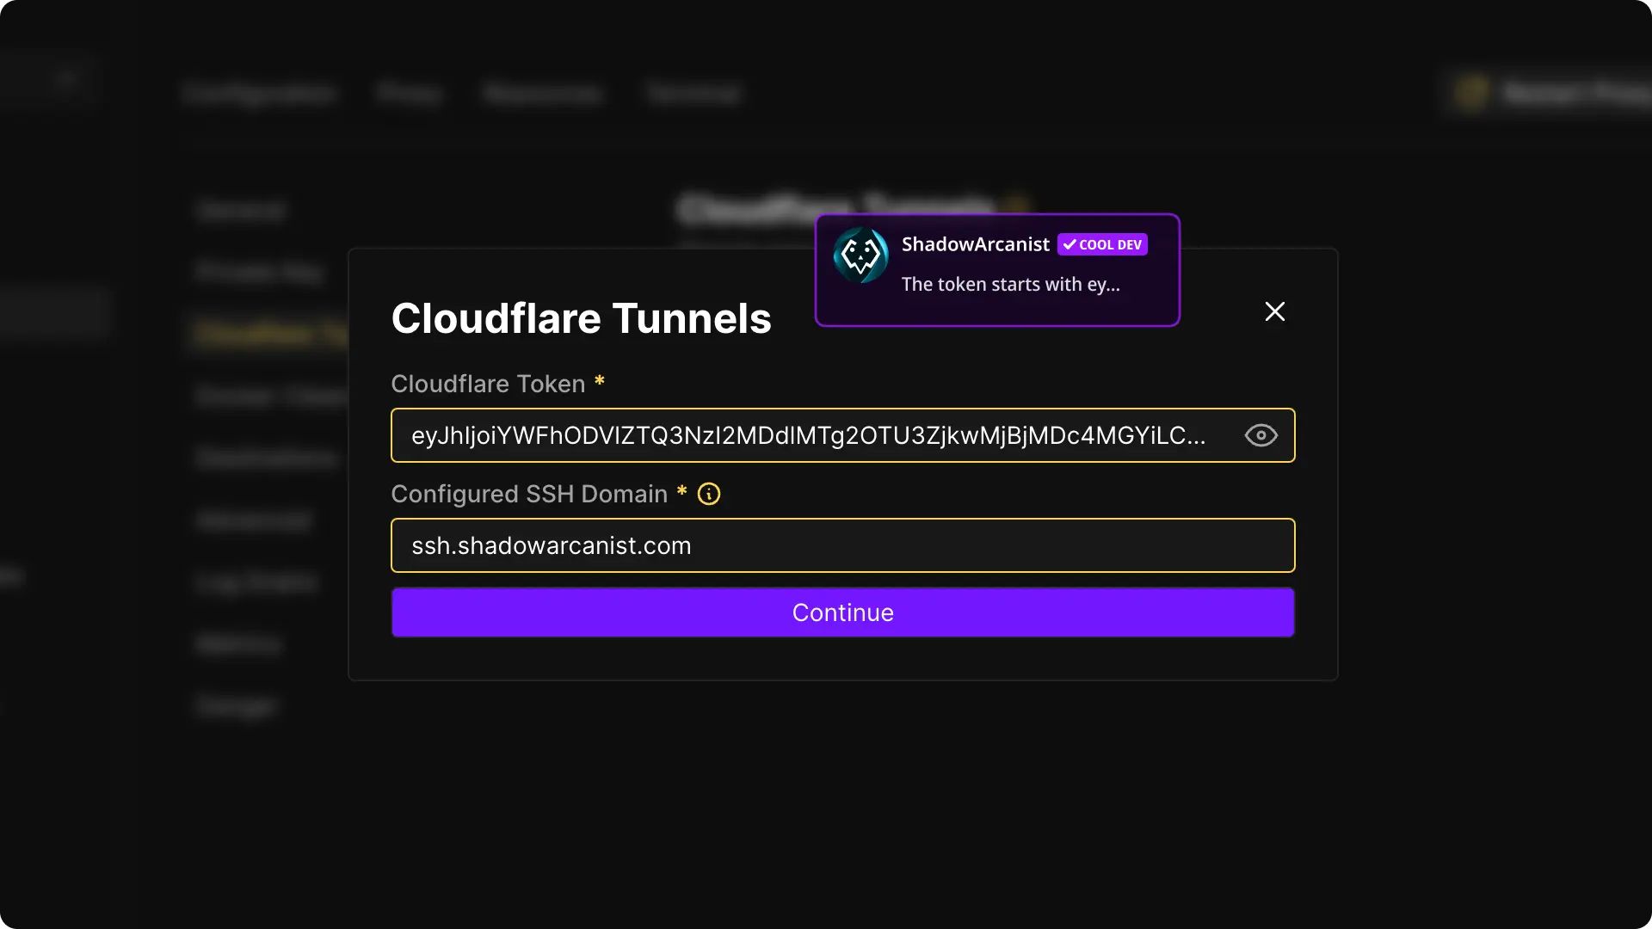Click the yellow icon beside Restart Proxy
The image size is (1652, 929).
pyautogui.click(x=1471, y=93)
